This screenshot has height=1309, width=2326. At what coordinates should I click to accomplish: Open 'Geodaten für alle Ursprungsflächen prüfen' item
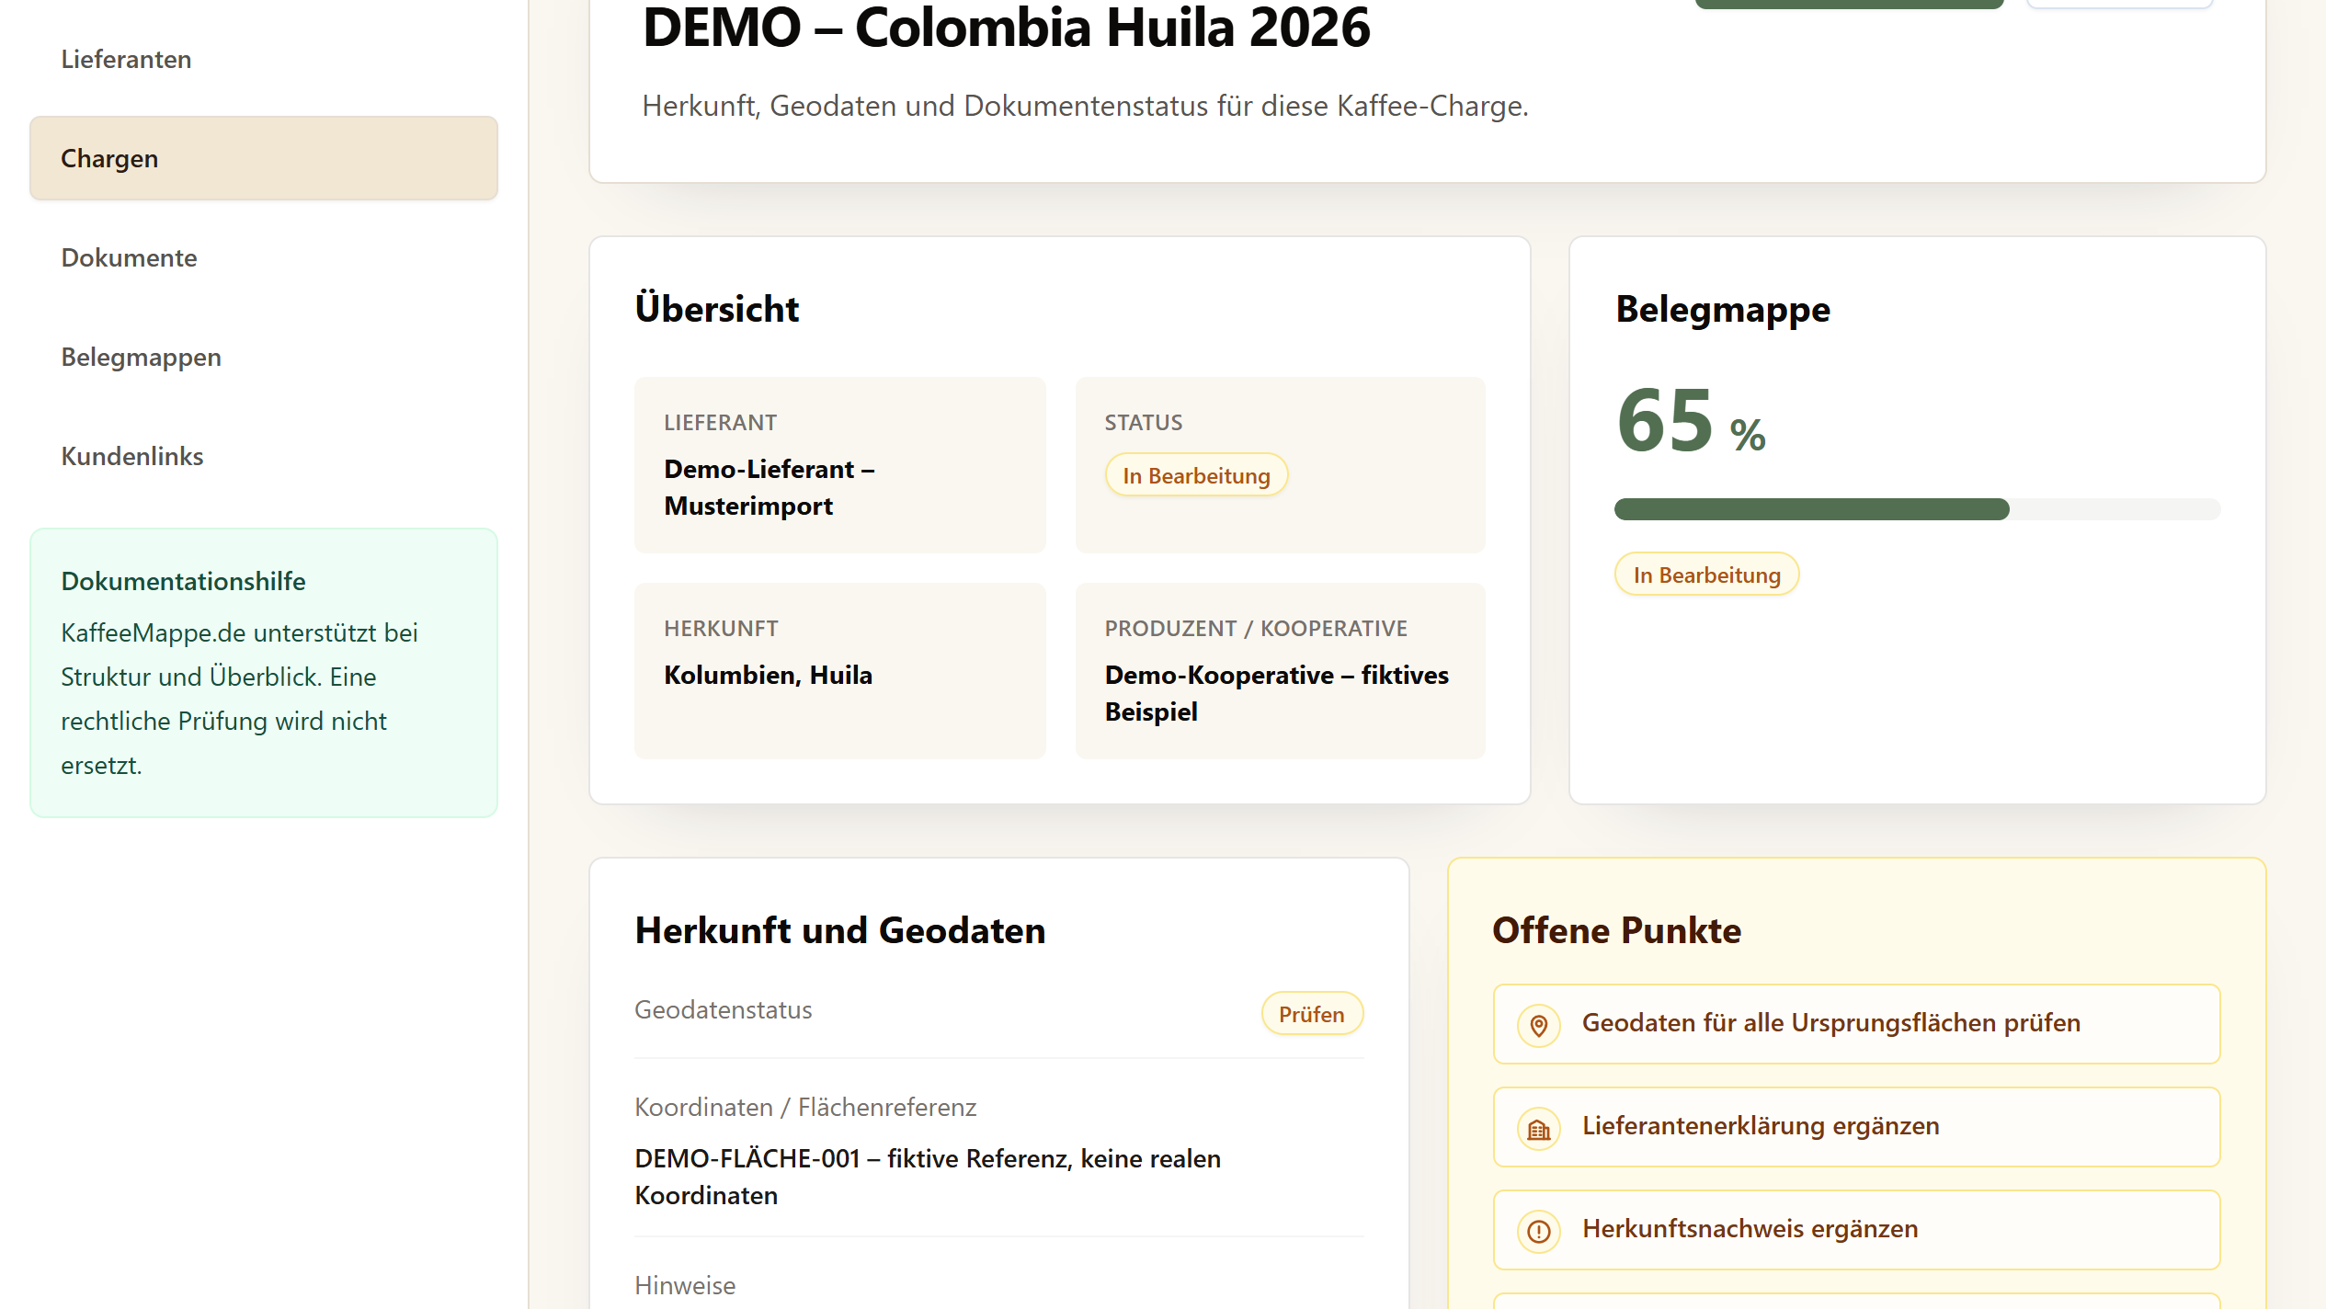point(1856,1024)
